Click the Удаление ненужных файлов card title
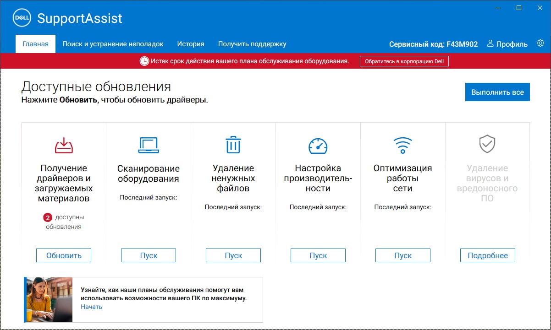Image resolution: width=551 pixels, height=330 pixels. [233, 179]
